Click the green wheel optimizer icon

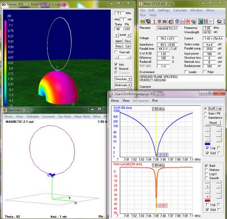point(194,22)
